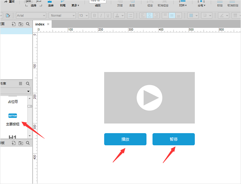The width and height of the screenshot is (241, 184).
Task: Toggle Italic formatting
Action: tap(101, 15)
